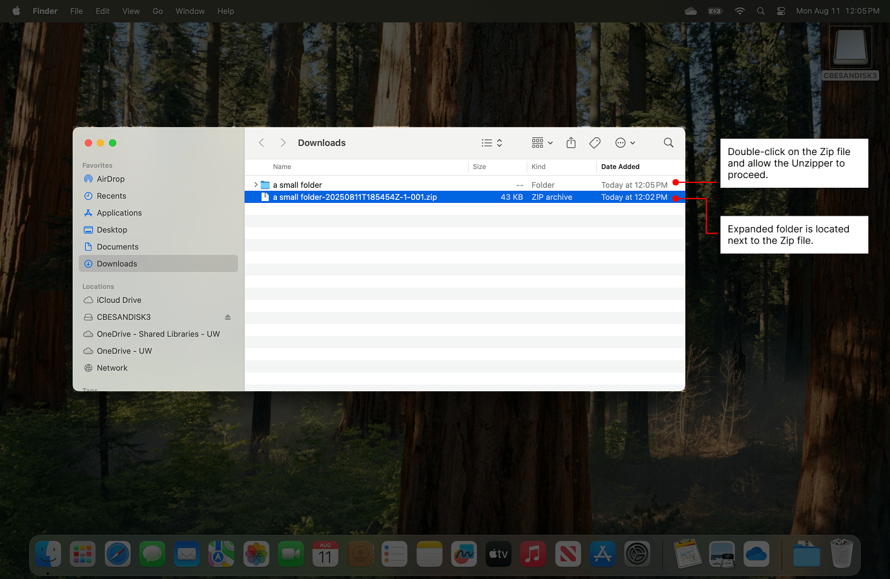
Task: Toggle the view options in the toolbar
Action: pos(488,142)
